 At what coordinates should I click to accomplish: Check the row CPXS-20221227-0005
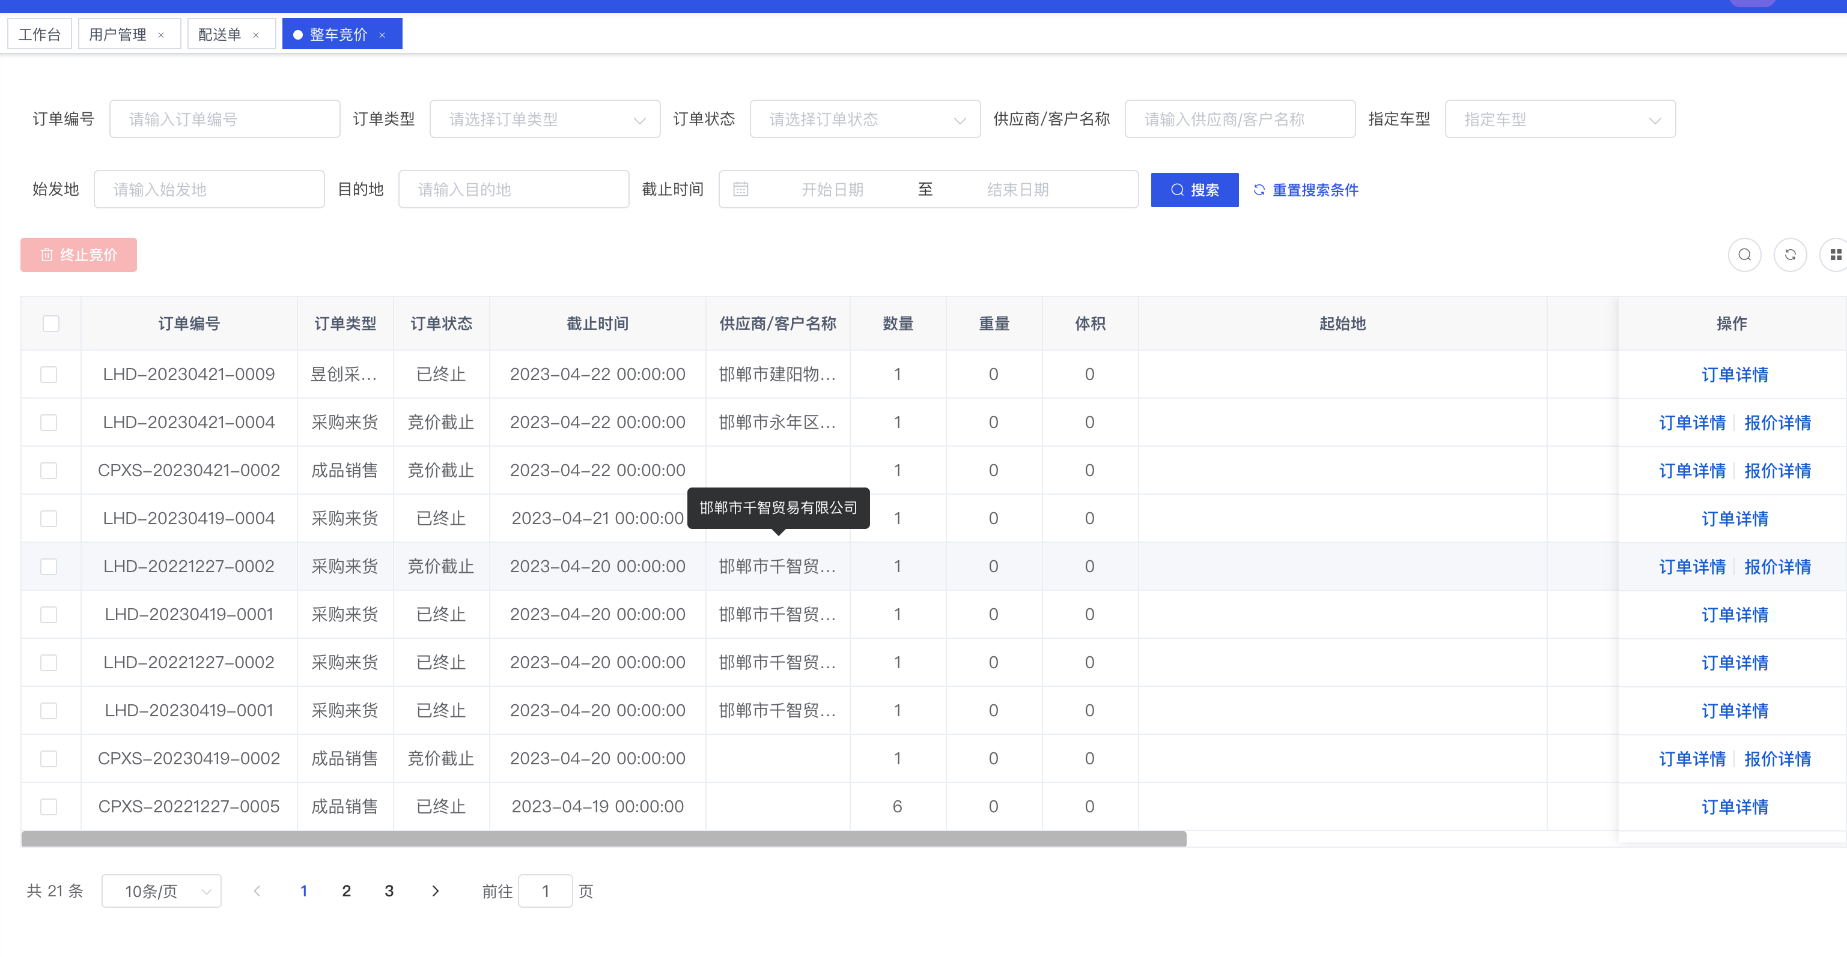click(49, 806)
